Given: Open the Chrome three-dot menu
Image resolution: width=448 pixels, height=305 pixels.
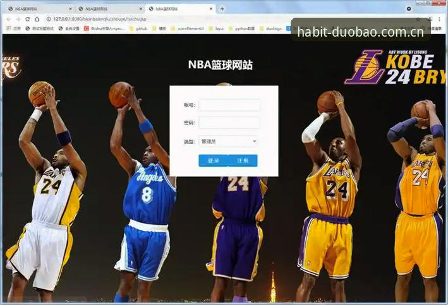Looking at the screenshot, I should coord(439,19).
